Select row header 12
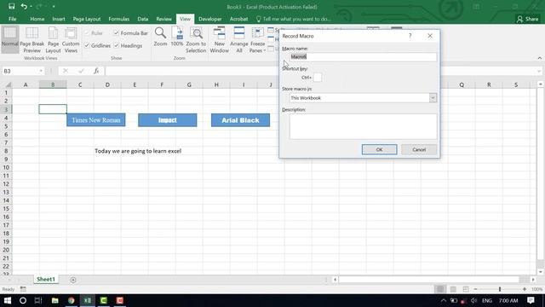Viewport: 545px width, 307px height. coord(6,184)
